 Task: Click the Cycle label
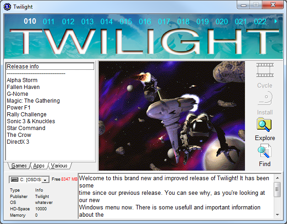tap(265, 85)
